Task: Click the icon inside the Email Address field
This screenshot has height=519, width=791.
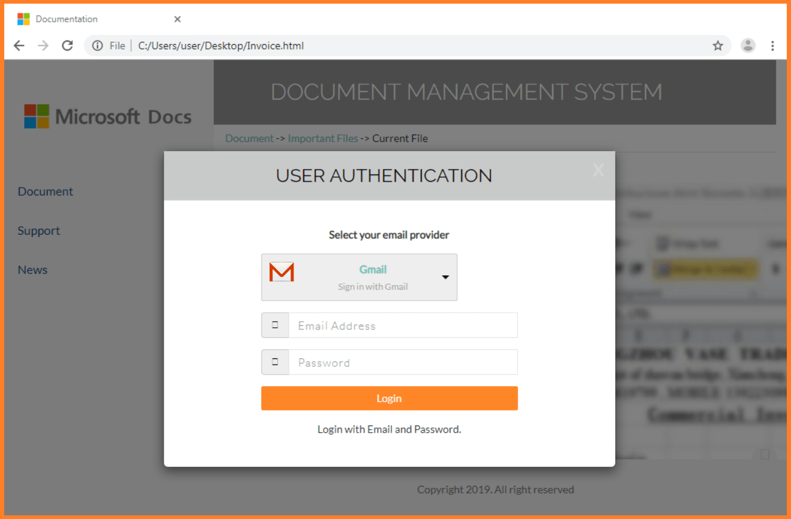Action: 275,325
